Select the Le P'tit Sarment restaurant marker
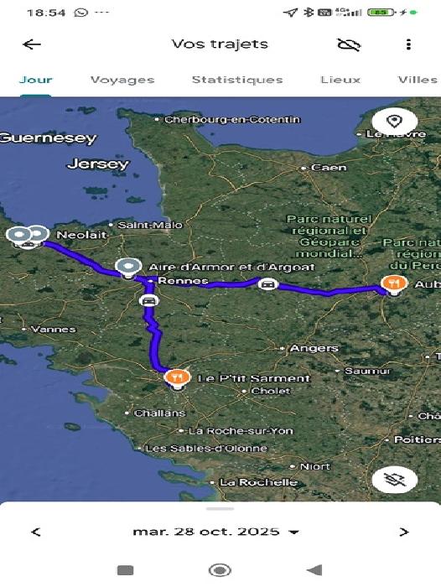The image size is (441, 587). tap(178, 378)
